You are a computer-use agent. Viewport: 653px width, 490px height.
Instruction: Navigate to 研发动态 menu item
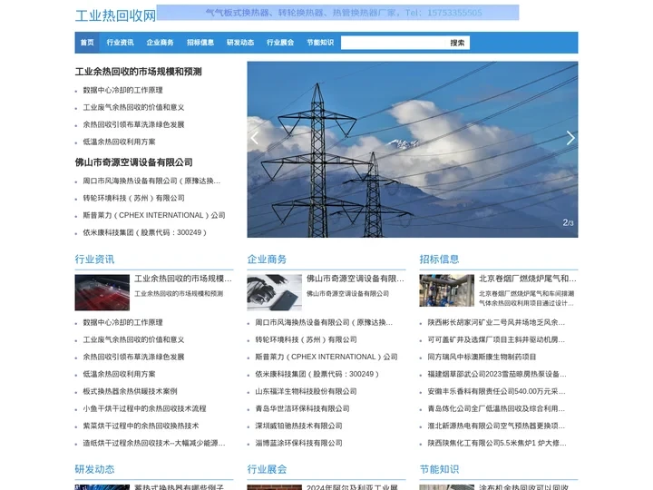(240, 43)
